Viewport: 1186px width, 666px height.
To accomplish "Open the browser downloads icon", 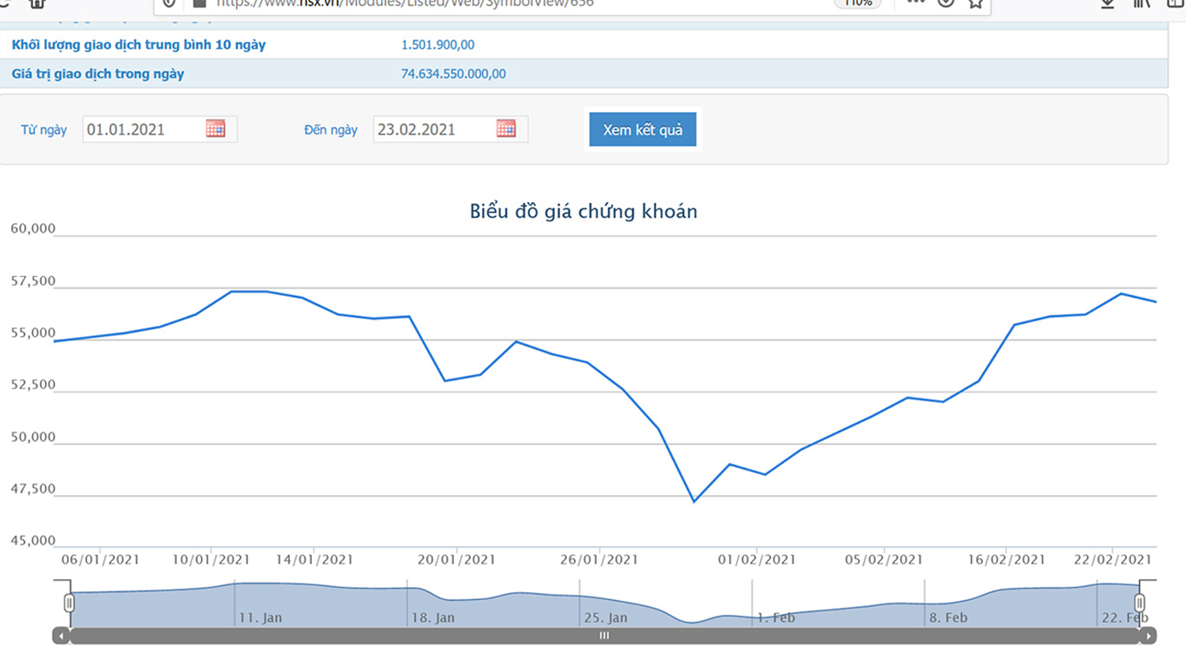I will (x=1107, y=3).
